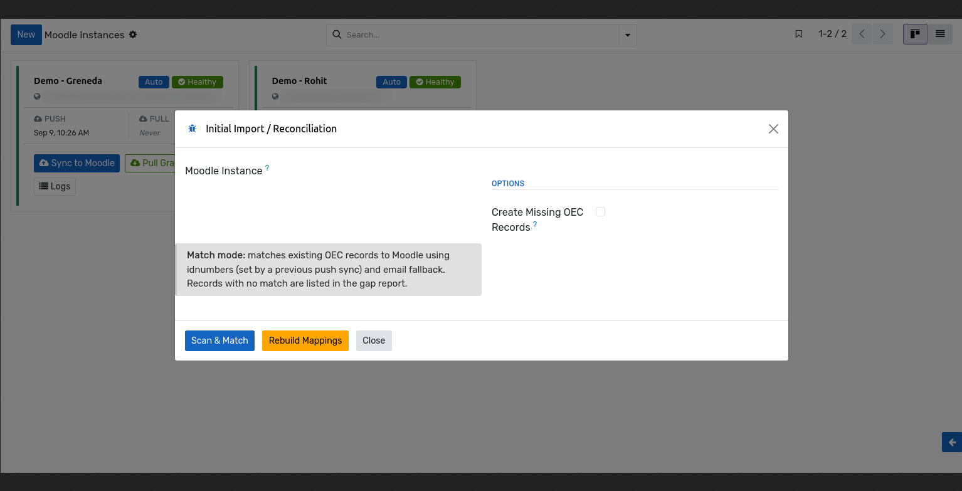This screenshot has height=491, width=962.
Task: Enable Create Missing OEC Records checkbox
Action: pos(600,212)
